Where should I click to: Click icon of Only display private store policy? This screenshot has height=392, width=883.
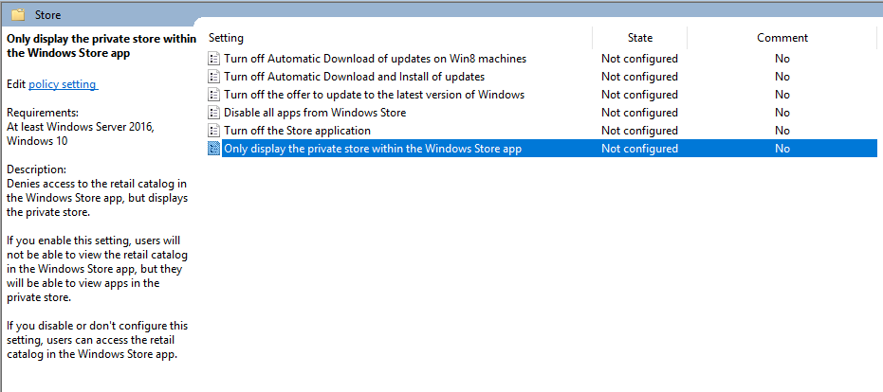click(214, 149)
